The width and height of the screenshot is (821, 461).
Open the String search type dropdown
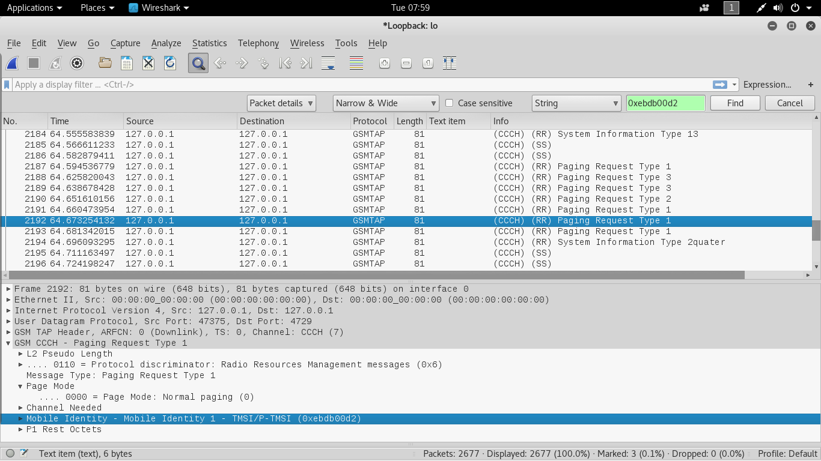[x=576, y=103]
